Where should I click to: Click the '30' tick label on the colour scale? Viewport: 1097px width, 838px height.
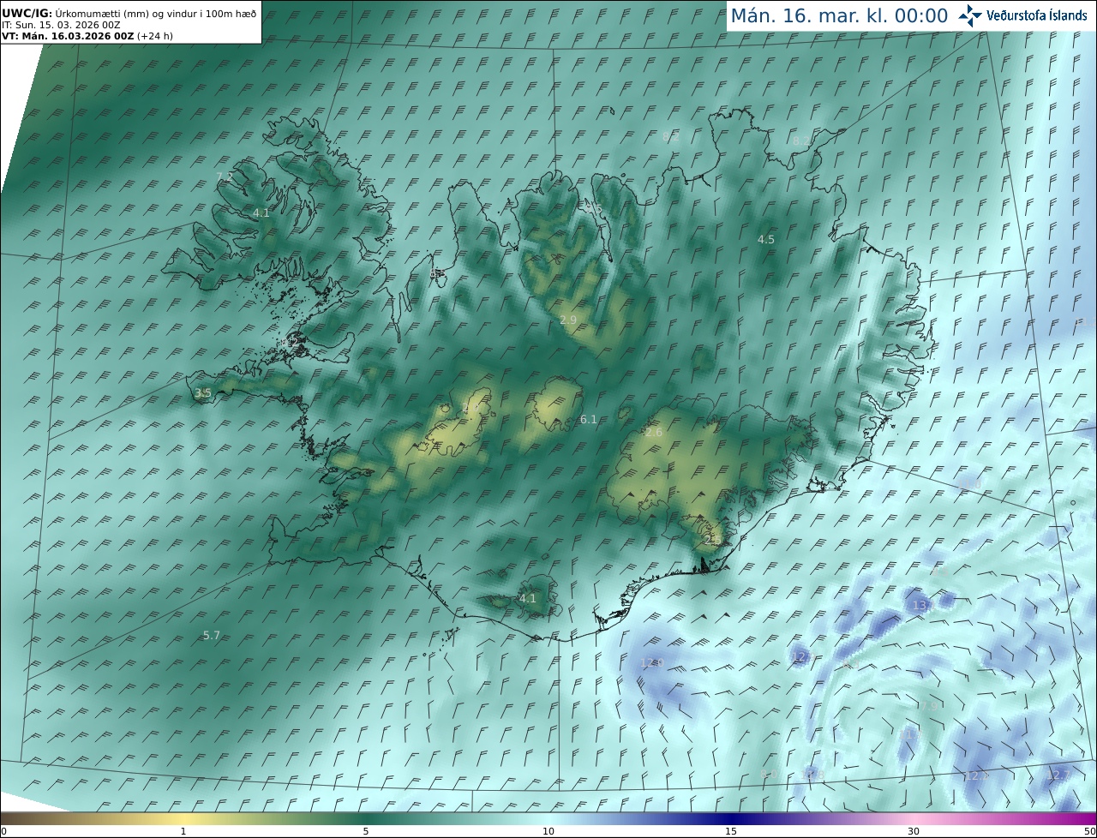pos(914,831)
